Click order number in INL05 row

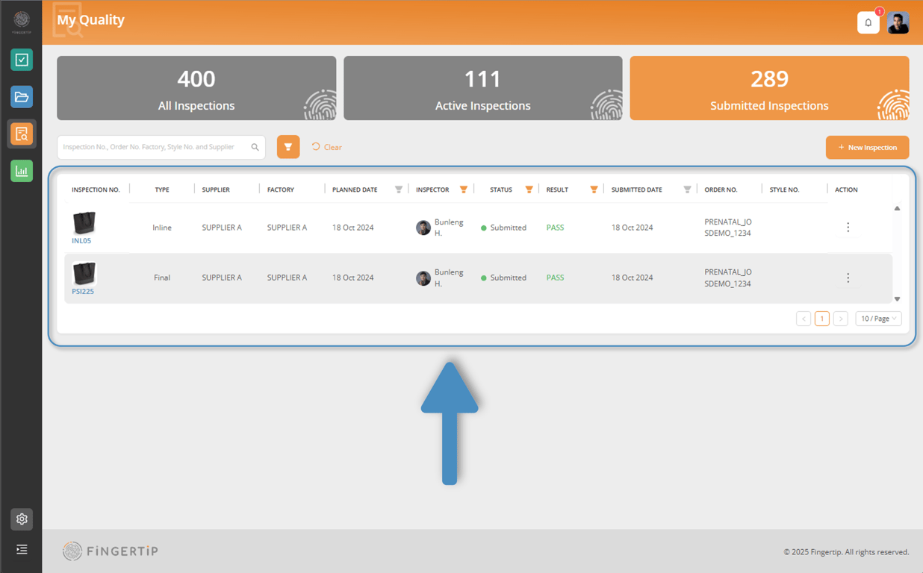coord(728,228)
